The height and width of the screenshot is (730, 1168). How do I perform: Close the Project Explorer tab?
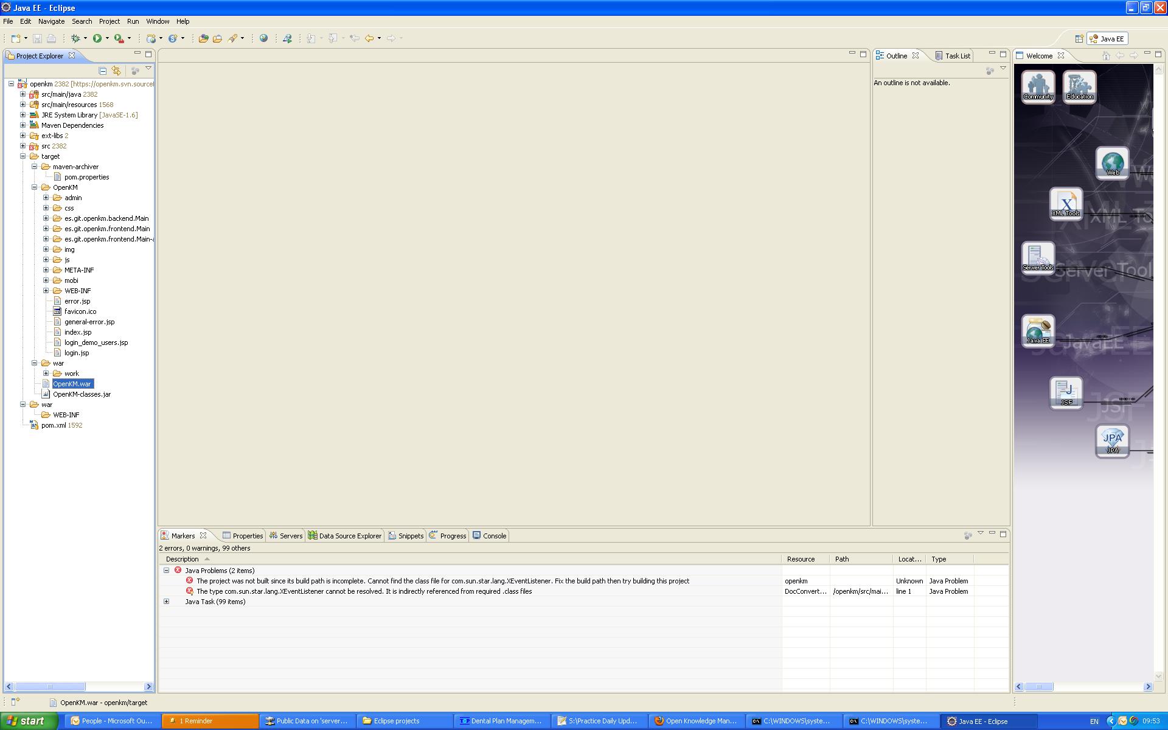pyautogui.click(x=72, y=55)
